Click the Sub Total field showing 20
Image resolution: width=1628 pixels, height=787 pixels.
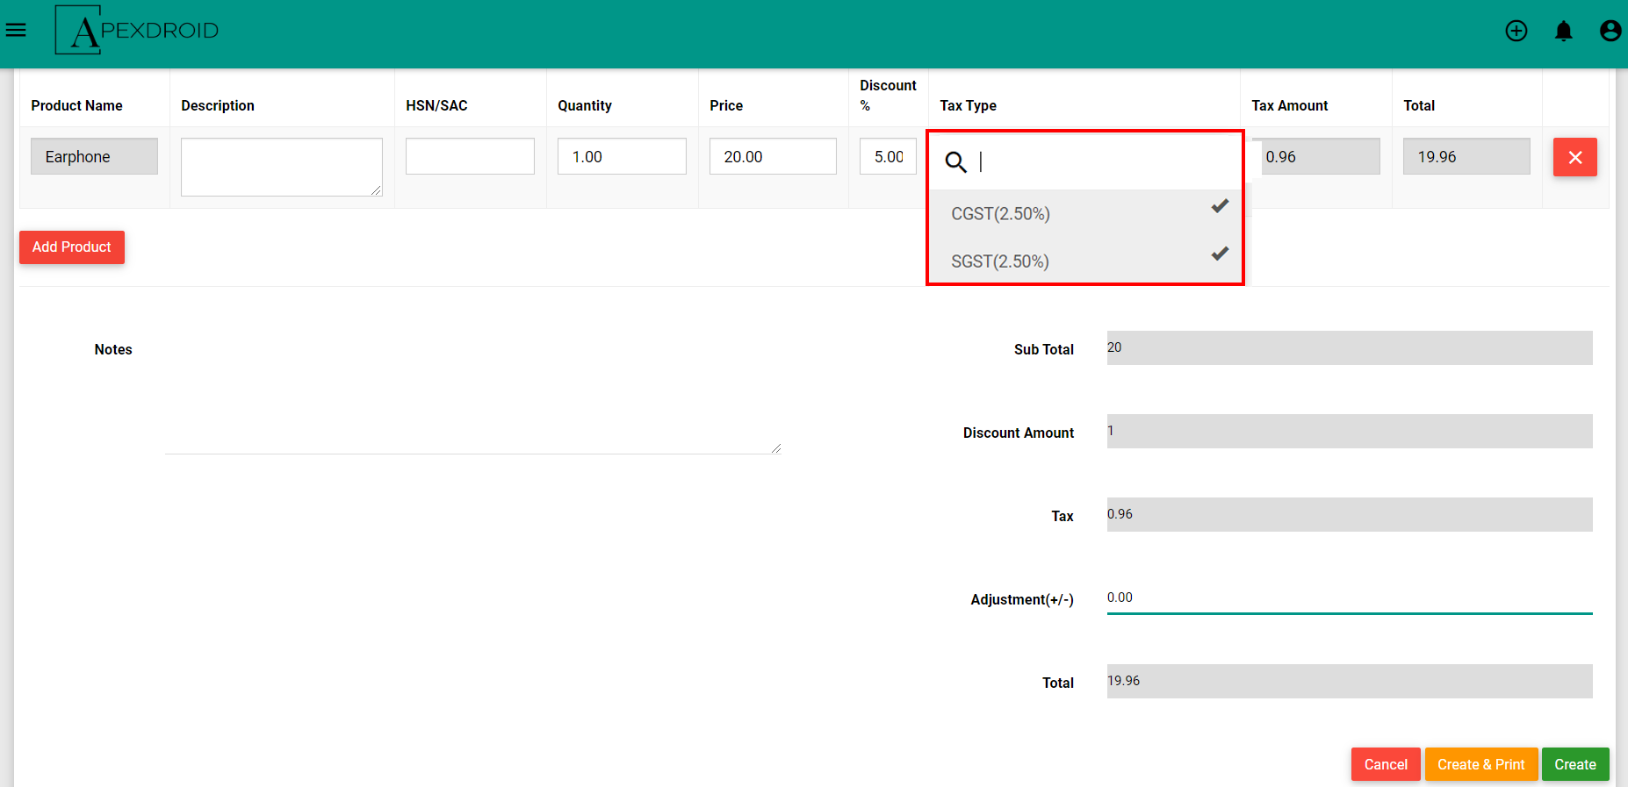(x=1350, y=347)
